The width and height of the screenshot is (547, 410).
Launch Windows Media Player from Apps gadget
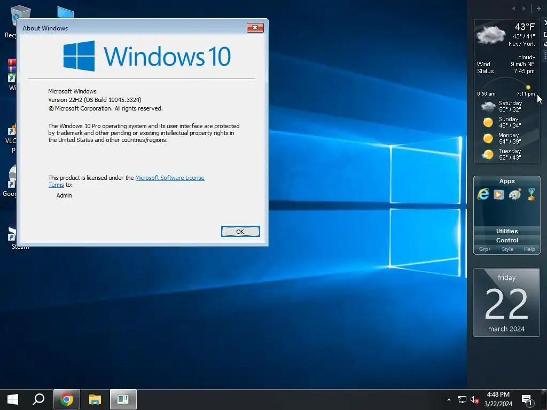tap(499, 194)
